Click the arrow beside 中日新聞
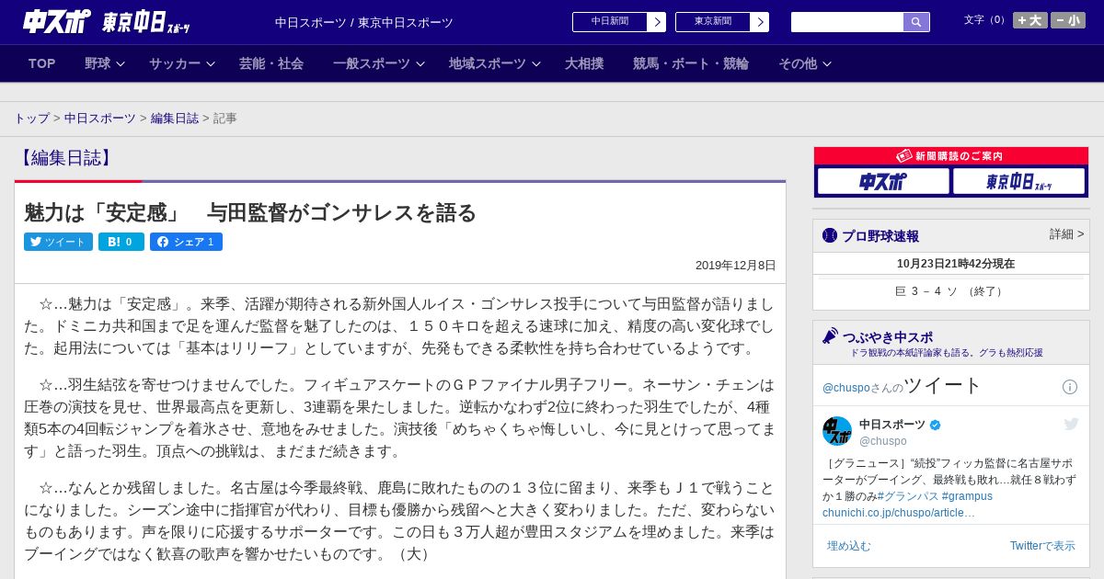 click(657, 22)
